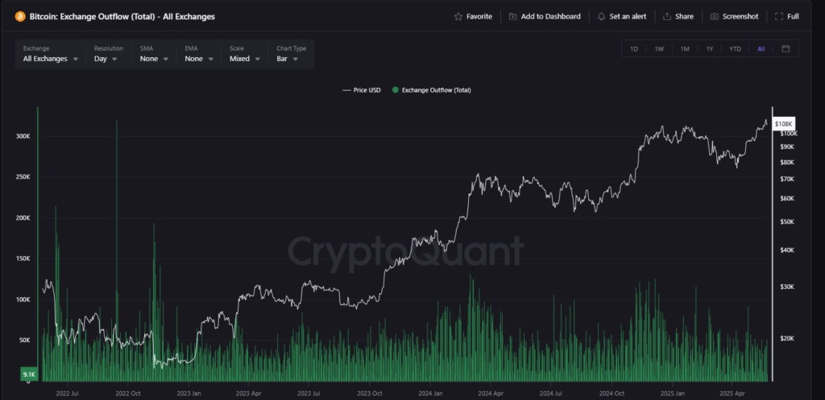The height and width of the screenshot is (400, 825).
Task: Click the 2022 Oct date label
Action: click(x=128, y=393)
